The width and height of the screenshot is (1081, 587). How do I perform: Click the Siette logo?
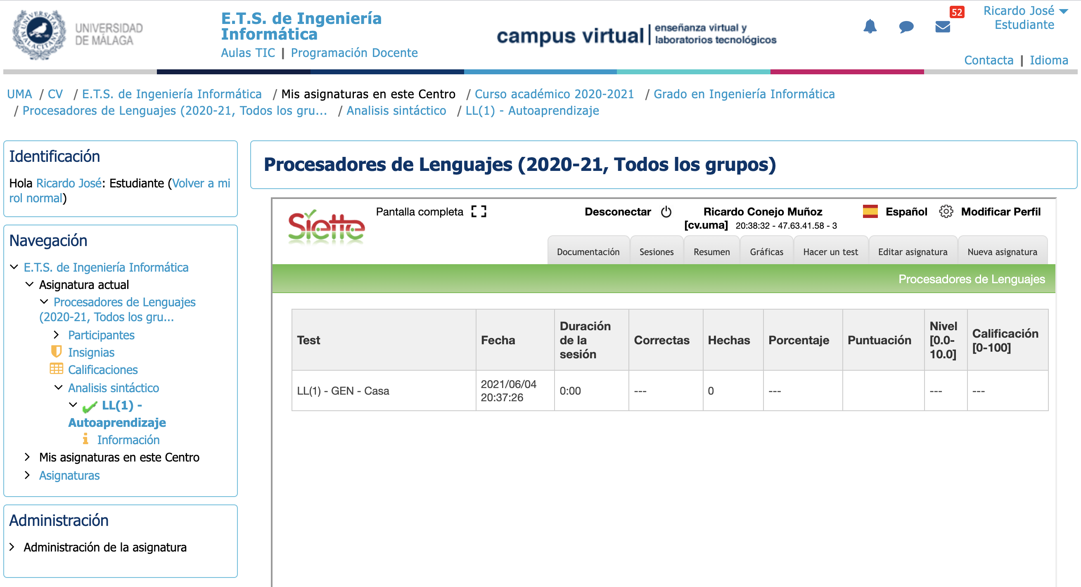(x=326, y=227)
